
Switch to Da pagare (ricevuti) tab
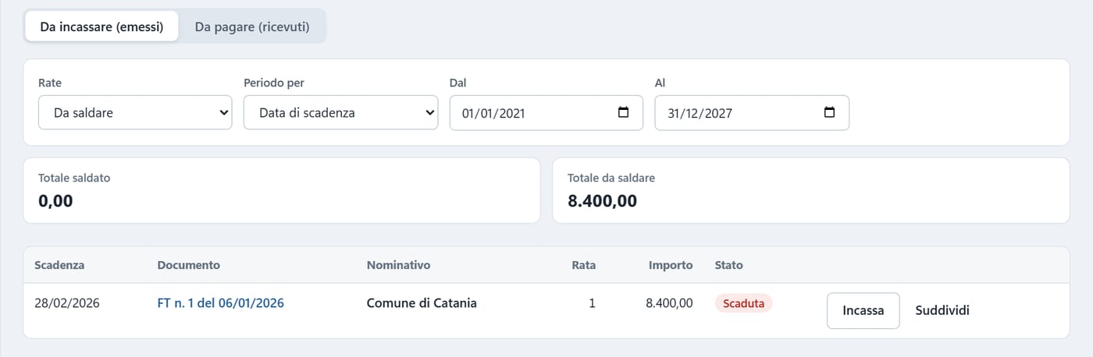tap(252, 27)
